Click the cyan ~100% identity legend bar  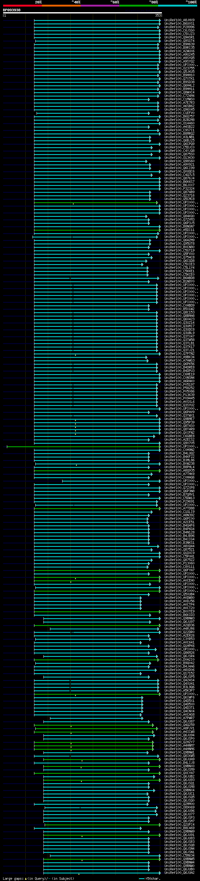[x=178, y=6]
